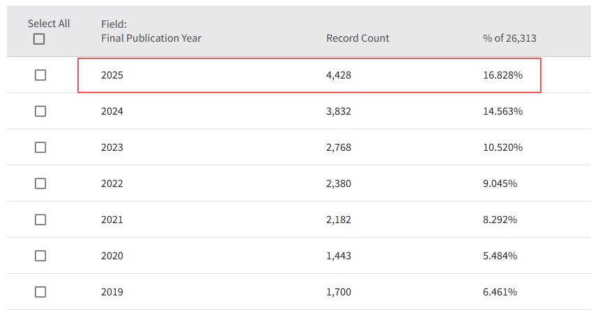Screen dimensions: 591x310
Task: Click the 2,768 record count for 2023
Action: coord(339,147)
